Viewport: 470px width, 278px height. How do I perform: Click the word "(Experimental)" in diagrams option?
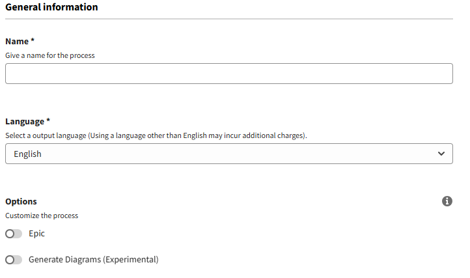pyautogui.click(x=130, y=259)
